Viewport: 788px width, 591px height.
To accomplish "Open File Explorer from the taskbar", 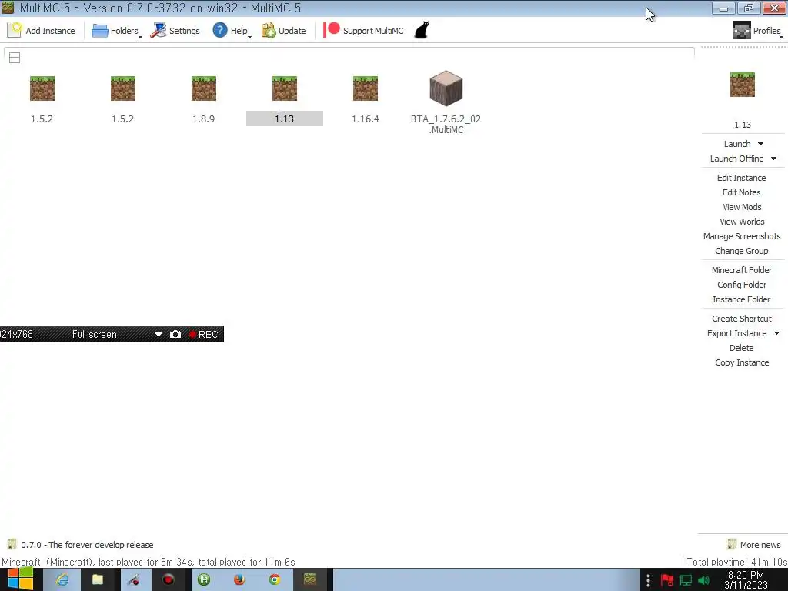I will (98, 579).
